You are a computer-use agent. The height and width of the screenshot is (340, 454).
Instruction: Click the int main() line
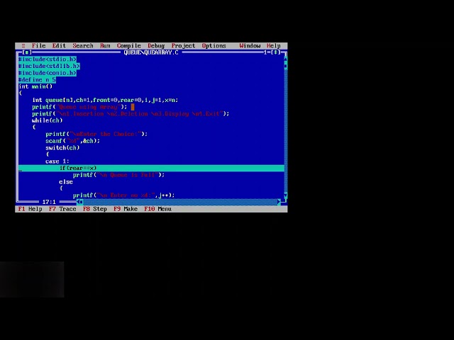point(35,86)
